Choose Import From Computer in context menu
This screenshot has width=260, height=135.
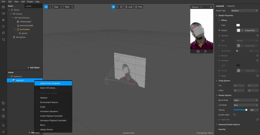(x=53, y=83)
